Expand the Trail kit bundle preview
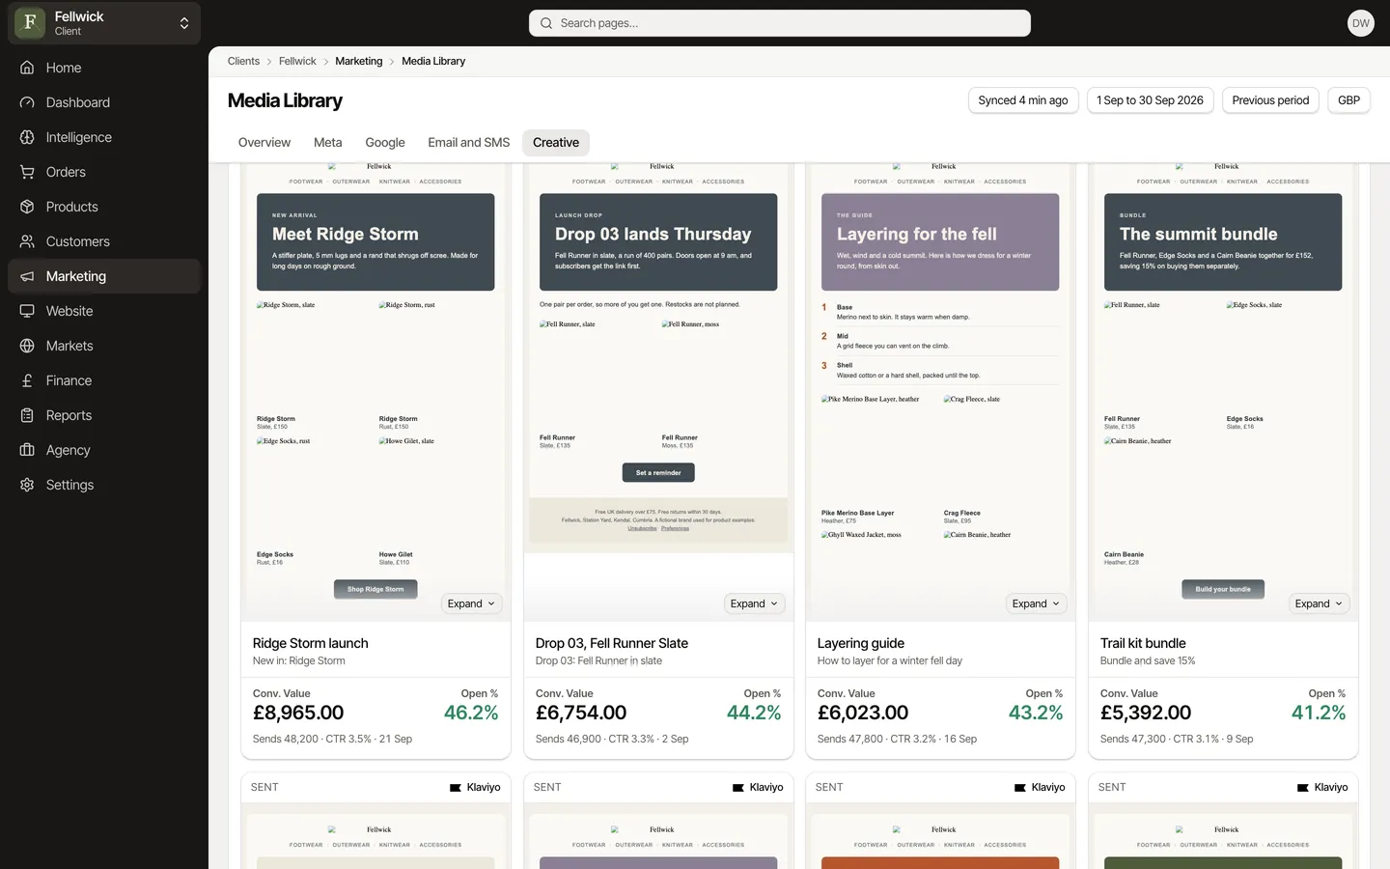 tap(1320, 603)
